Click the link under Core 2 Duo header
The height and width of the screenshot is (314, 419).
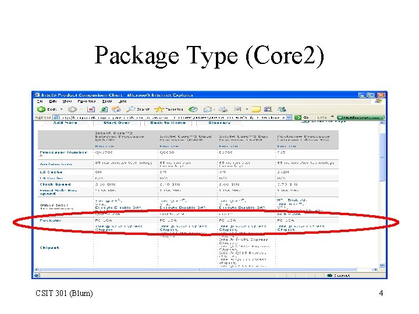(x=228, y=147)
